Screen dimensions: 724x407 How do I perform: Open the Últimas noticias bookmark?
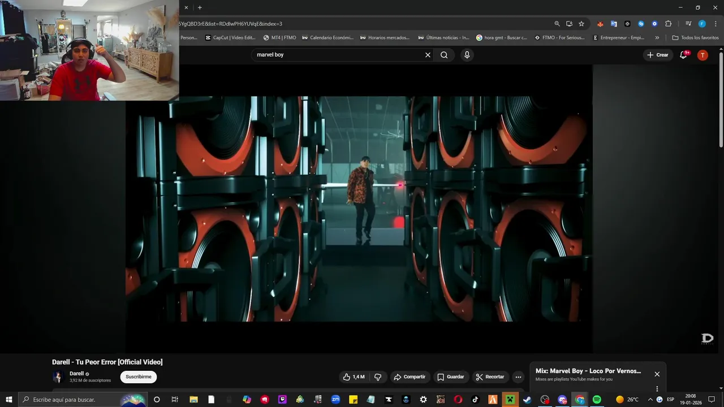point(443,38)
